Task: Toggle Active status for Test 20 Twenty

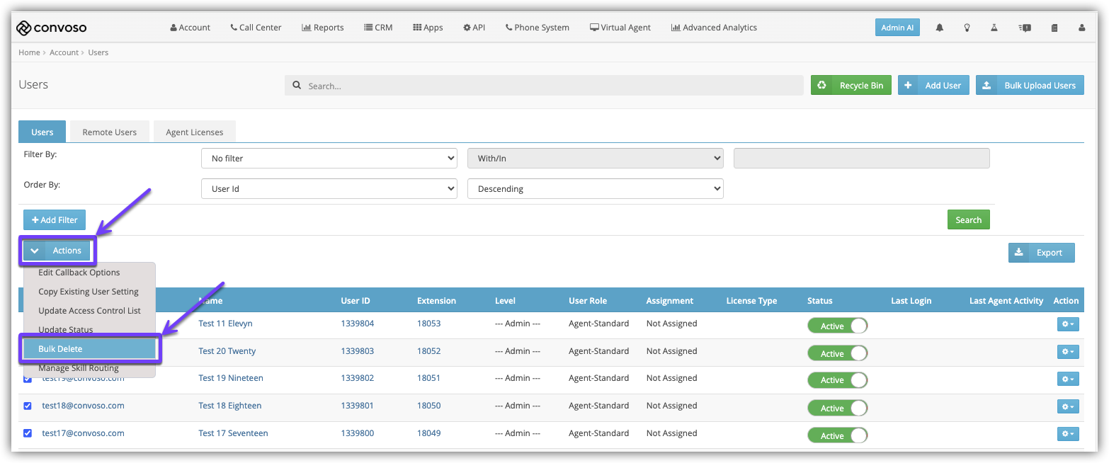Action: coord(837,353)
